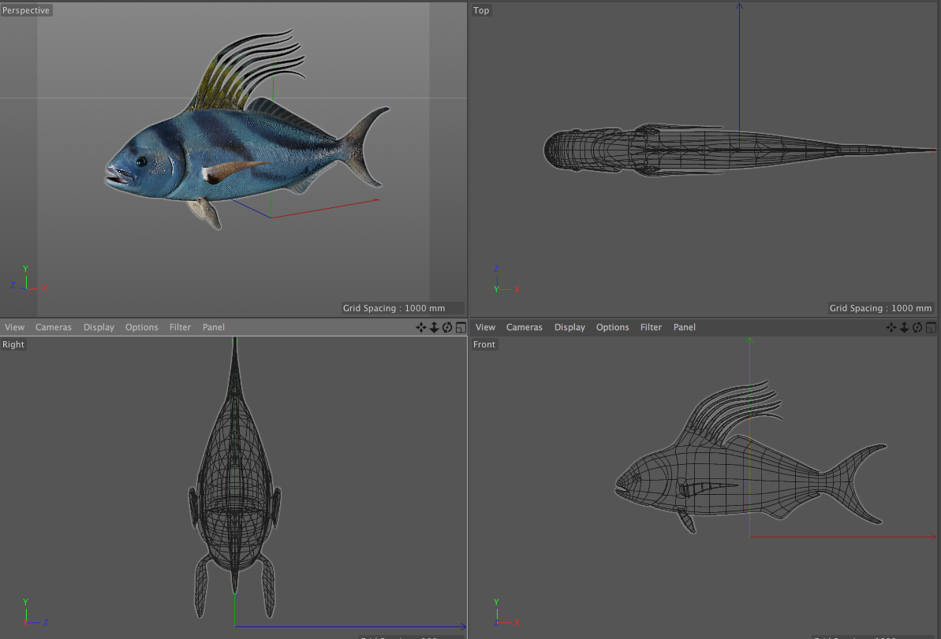
Task: Toggle maximize icon of the Front viewport
Action: pos(931,327)
